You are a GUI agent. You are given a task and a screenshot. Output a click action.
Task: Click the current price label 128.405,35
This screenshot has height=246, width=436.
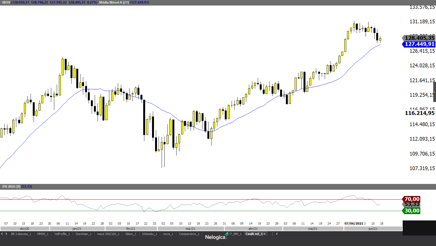tap(419, 38)
